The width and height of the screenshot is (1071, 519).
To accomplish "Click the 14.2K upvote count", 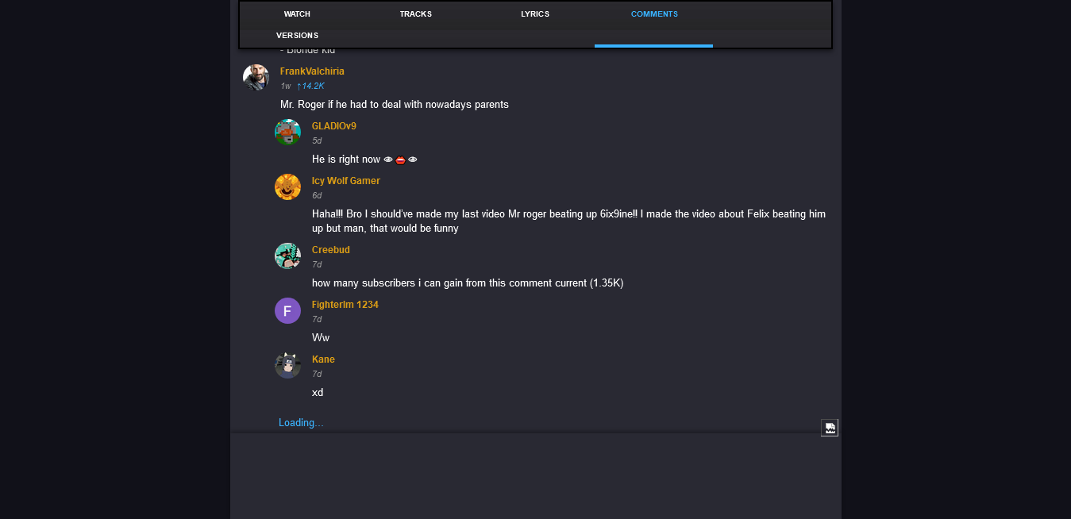I will (310, 86).
